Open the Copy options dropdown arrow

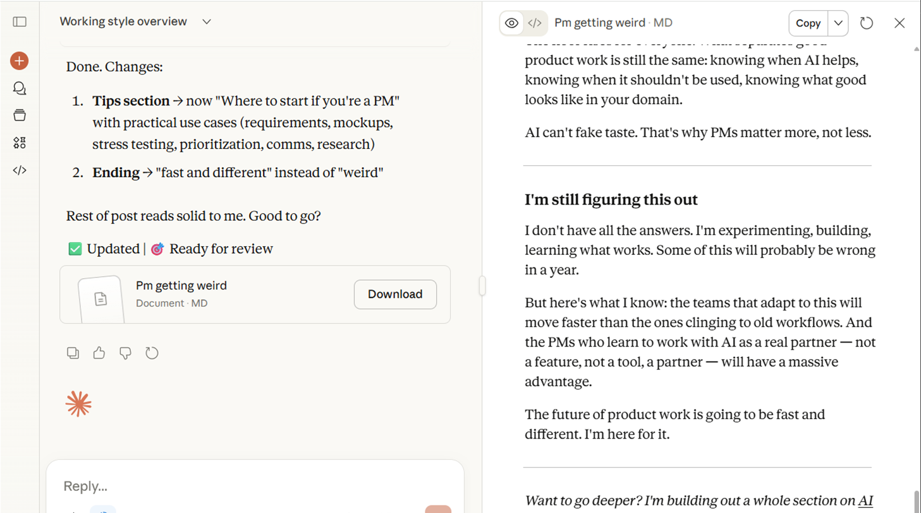click(x=838, y=23)
